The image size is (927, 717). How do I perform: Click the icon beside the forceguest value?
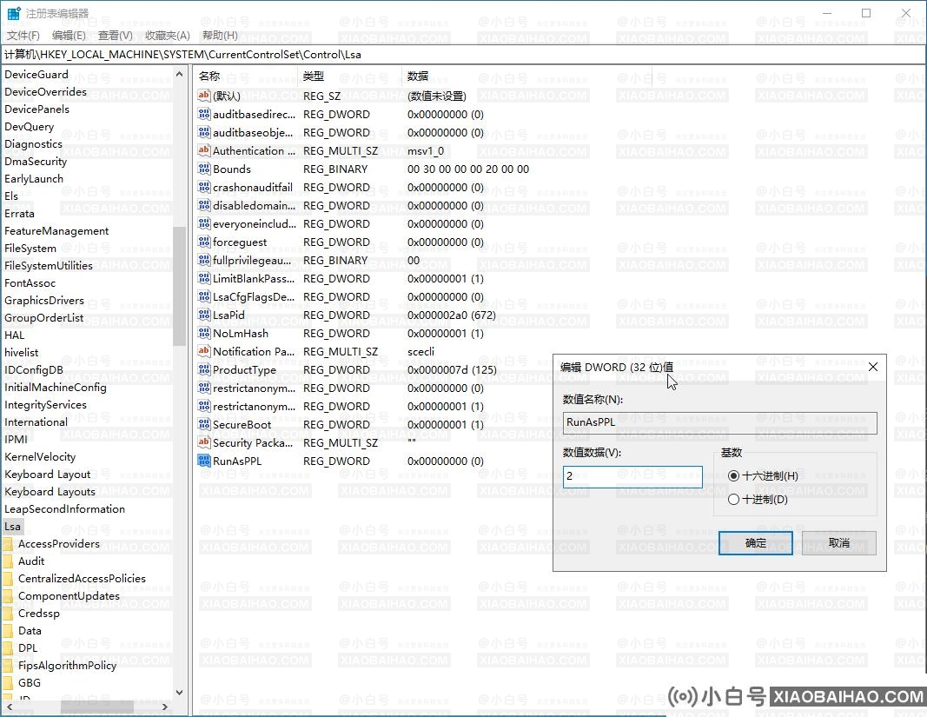(x=204, y=242)
